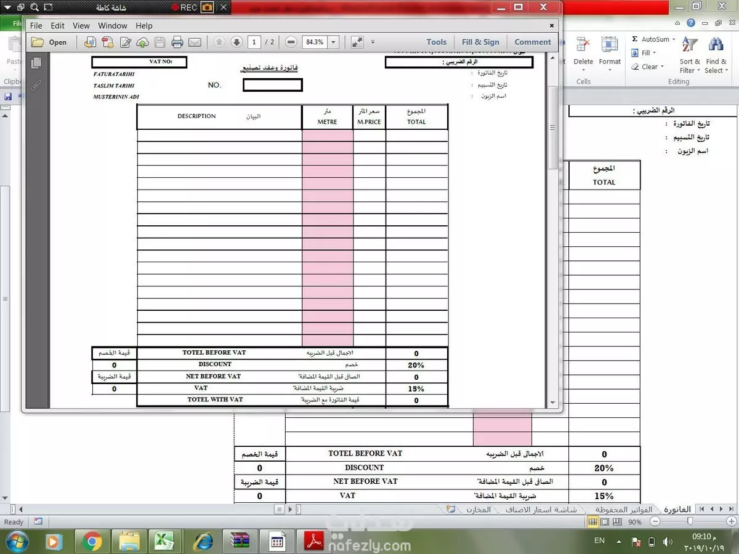Viewport: 739px width, 554px height.
Task: Open the Windows Start menu
Action: click(x=17, y=541)
